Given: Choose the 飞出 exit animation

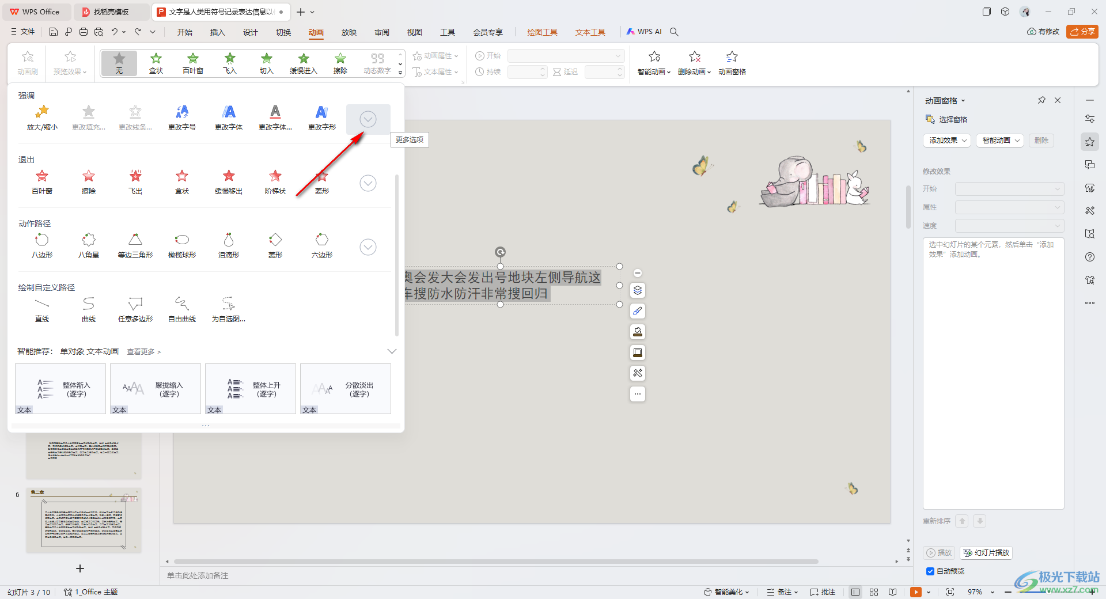Looking at the screenshot, I should point(135,181).
